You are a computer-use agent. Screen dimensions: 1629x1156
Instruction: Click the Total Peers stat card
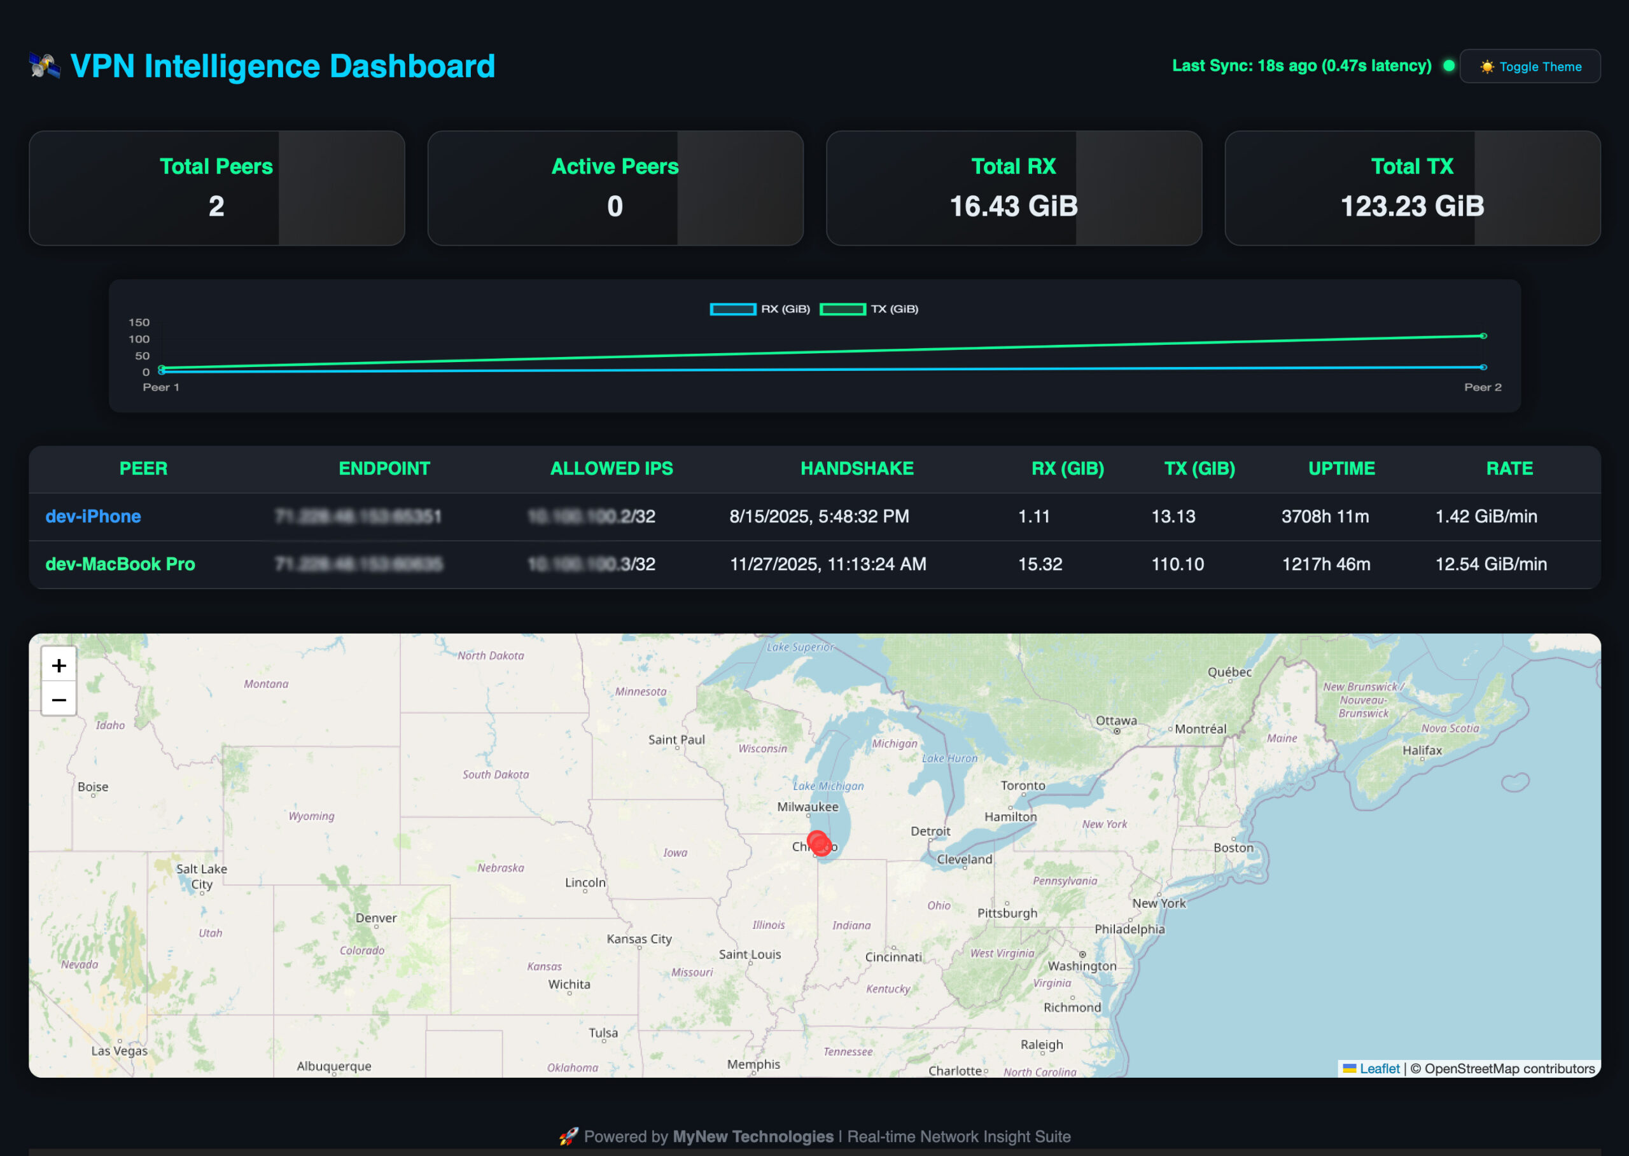(216, 188)
